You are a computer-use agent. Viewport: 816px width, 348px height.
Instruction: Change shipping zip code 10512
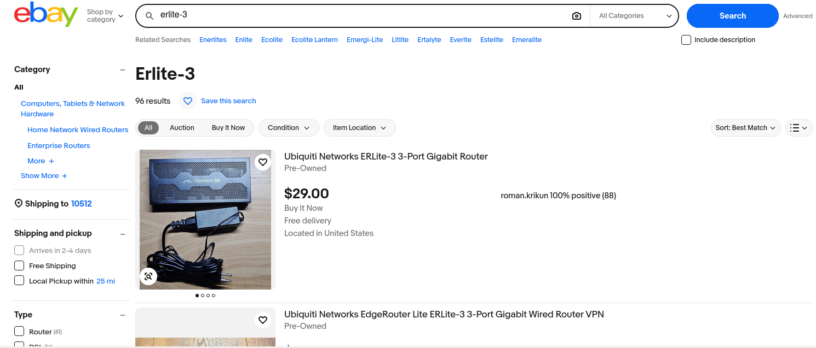82,204
